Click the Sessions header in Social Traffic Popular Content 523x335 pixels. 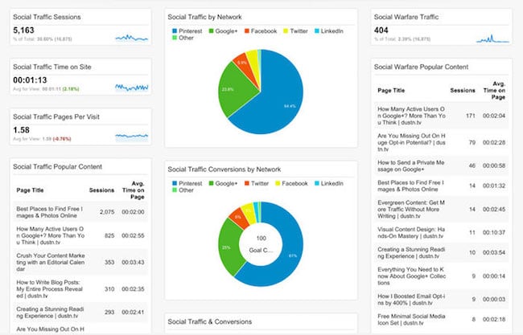coord(101,190)
